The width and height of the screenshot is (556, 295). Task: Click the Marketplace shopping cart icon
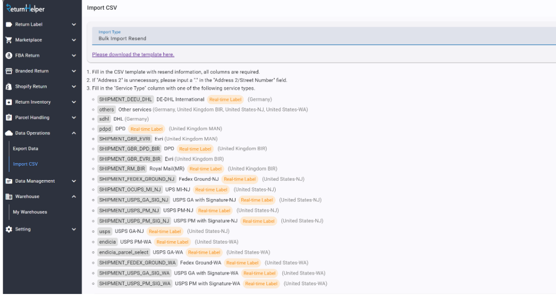click(x=9, y=40)
